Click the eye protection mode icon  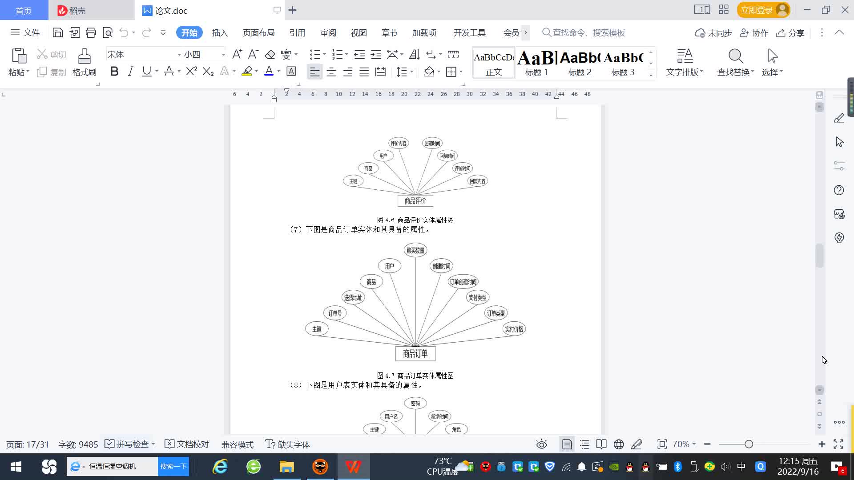point(541,444)
